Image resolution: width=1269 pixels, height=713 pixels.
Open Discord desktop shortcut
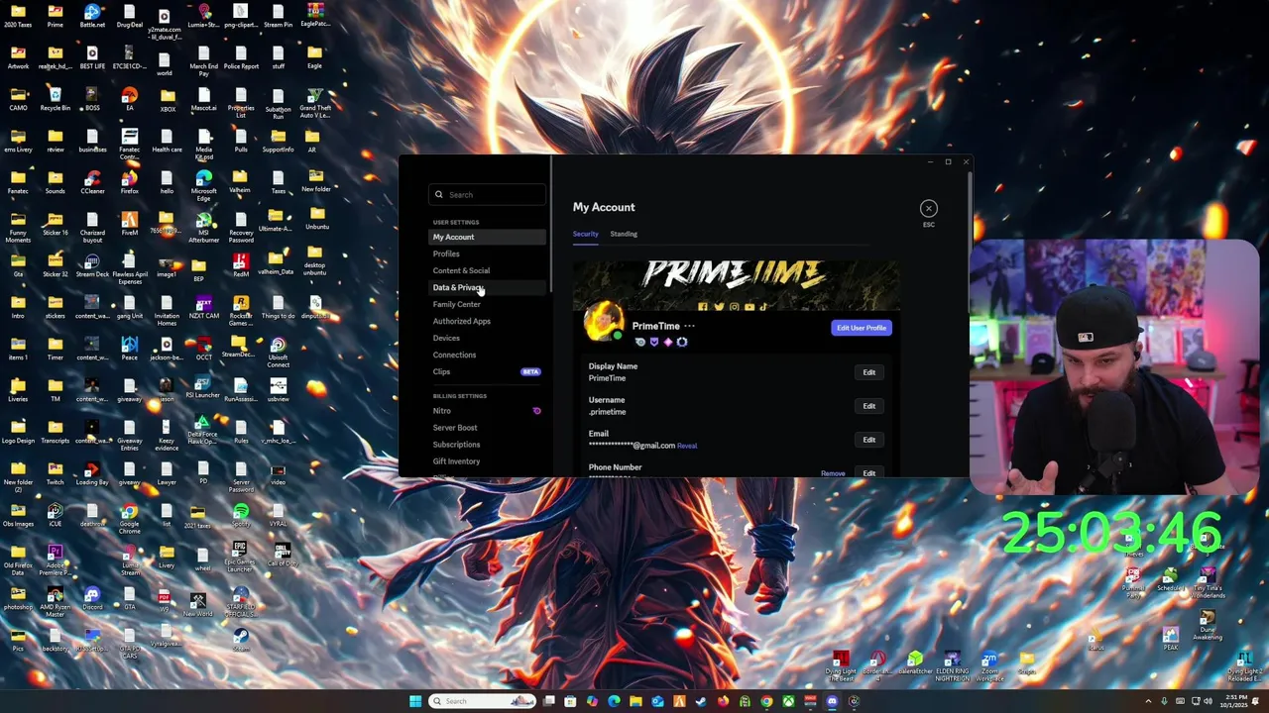coord(92,598)
